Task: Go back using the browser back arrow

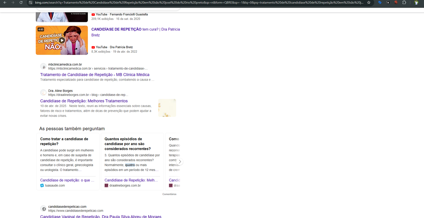Action: [x=5, y=2]
